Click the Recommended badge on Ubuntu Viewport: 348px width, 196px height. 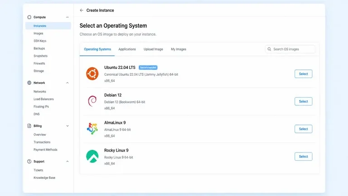click(148, 68)
